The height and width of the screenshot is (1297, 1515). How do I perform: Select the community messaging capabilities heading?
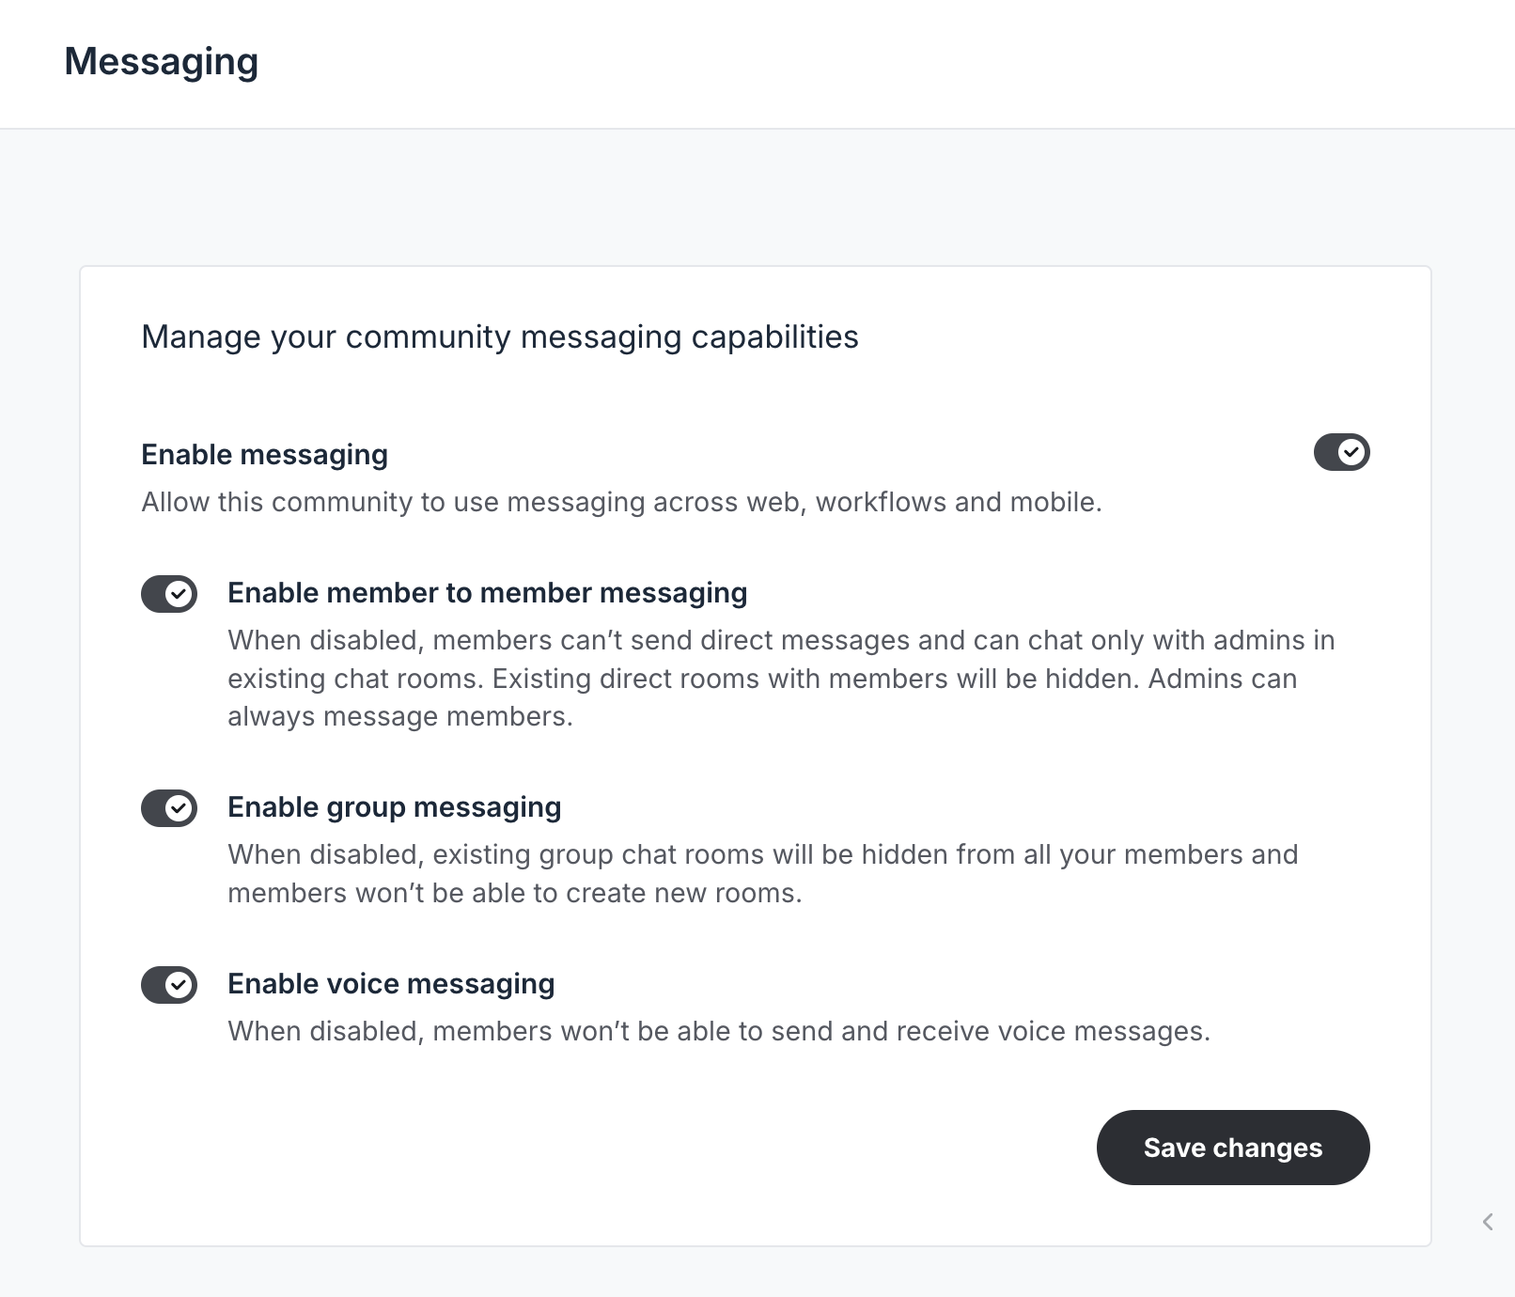pyautogui.click(x=499, y=336)
